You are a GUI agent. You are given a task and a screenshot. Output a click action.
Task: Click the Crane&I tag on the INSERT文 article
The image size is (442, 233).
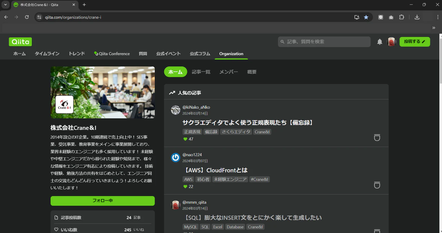(256, 227)
